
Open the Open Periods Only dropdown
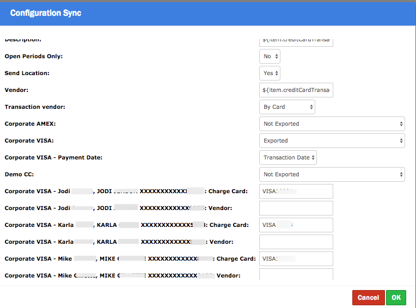coord(270,56)
